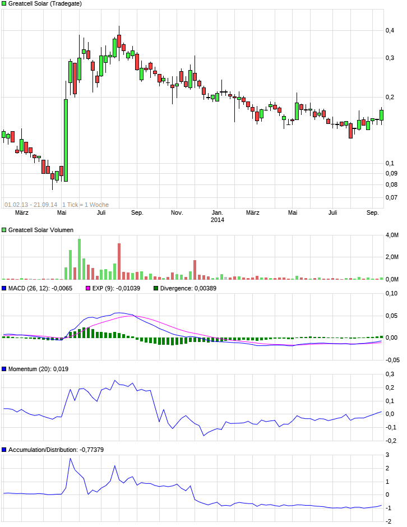Click the '0,08' price axis value

[391, 184]
